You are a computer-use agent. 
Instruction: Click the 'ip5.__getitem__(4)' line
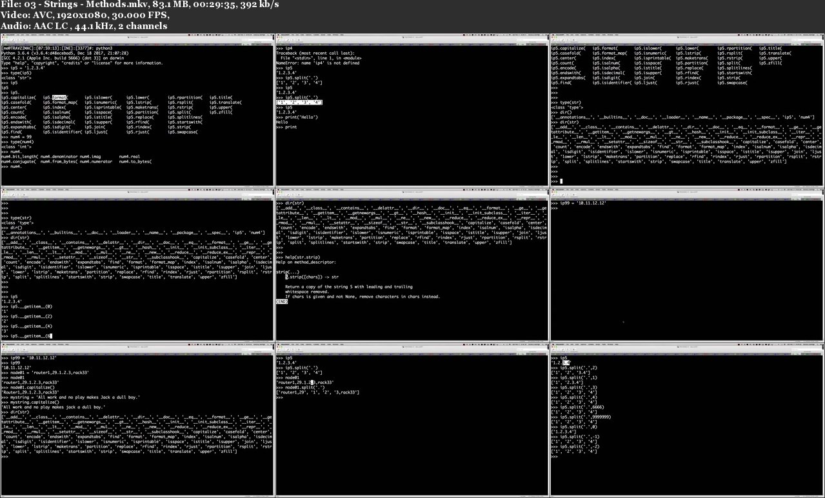pos(26,326)
